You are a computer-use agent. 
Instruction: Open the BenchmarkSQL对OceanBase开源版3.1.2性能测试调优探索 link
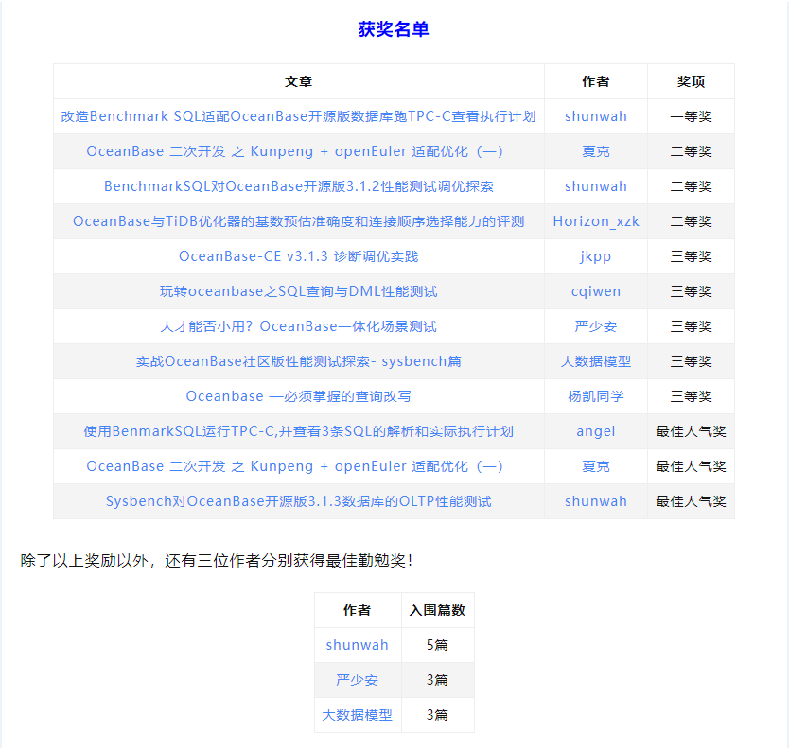point(298,186)
